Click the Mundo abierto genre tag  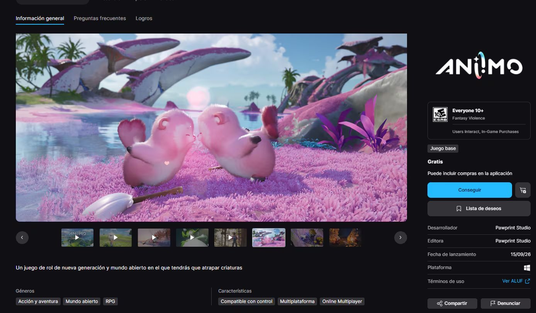(82, 301)
